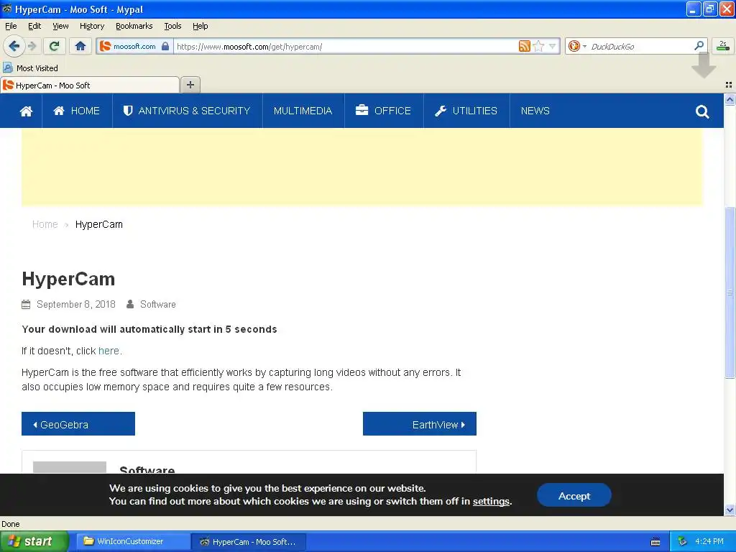Click the Home breadcrumb link

pyautogui.click(x=45, y=224)
